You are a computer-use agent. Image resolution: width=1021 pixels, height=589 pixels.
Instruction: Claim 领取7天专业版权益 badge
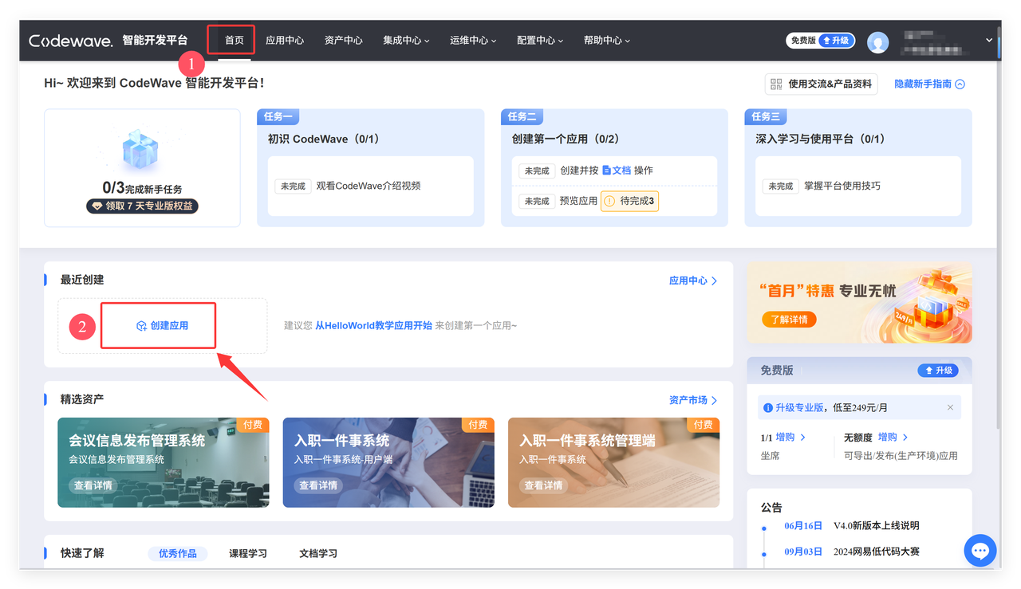[x=143, y=206]
